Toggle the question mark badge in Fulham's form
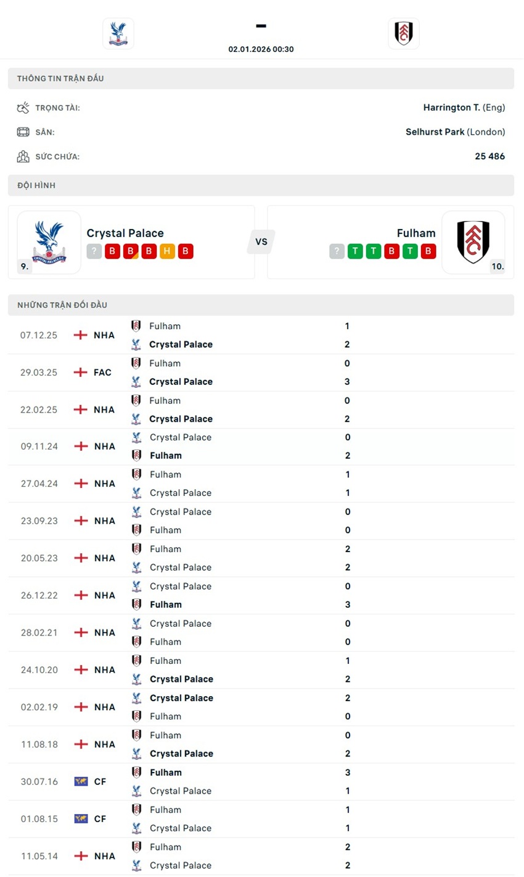524x877 pixels. [337, 251]
